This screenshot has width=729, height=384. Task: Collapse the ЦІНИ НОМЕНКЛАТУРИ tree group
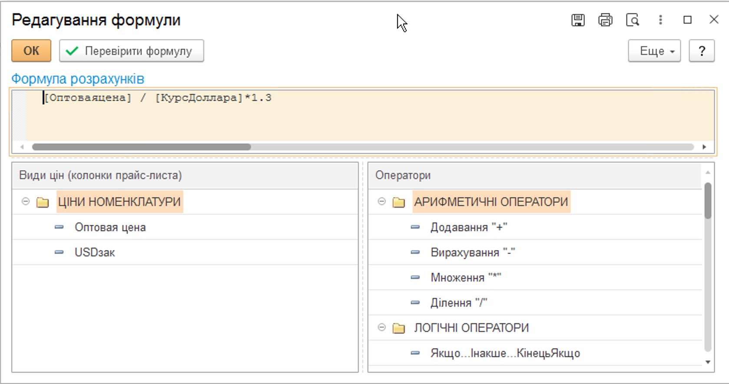[x=26, y=202]
